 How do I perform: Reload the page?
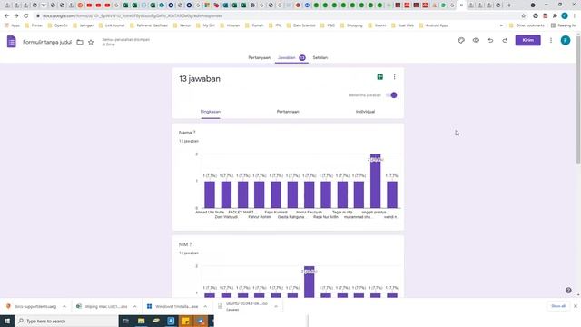click(x=26, y=16)
